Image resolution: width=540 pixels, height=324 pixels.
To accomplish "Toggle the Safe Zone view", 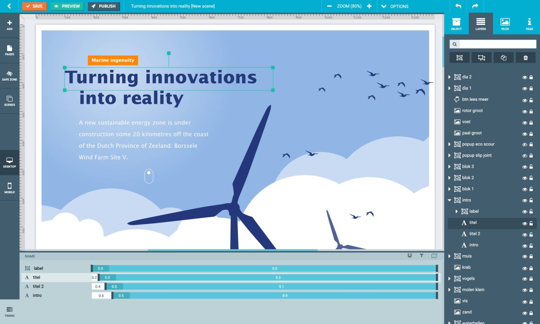I will (x=10, y=76).
